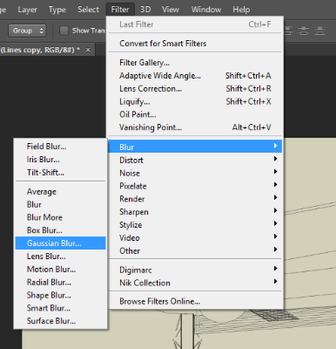336x349 pixels.
Task: Expand the Sharpen submenu
Action: (195, 212)
